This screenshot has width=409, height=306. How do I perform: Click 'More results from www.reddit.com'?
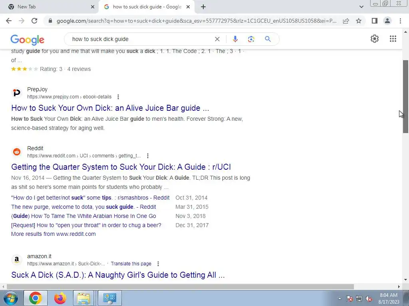[x=54, y=234]
